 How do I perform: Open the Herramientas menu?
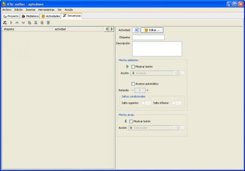click(46, 10)
